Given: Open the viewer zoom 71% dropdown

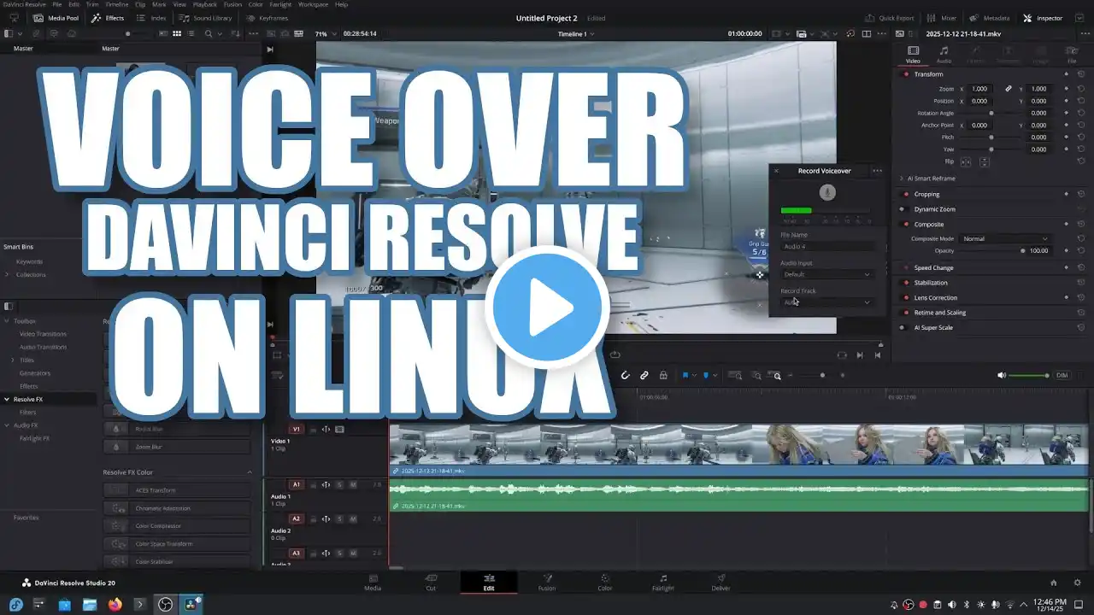Looking at the screenshot, I should [325, 33].
